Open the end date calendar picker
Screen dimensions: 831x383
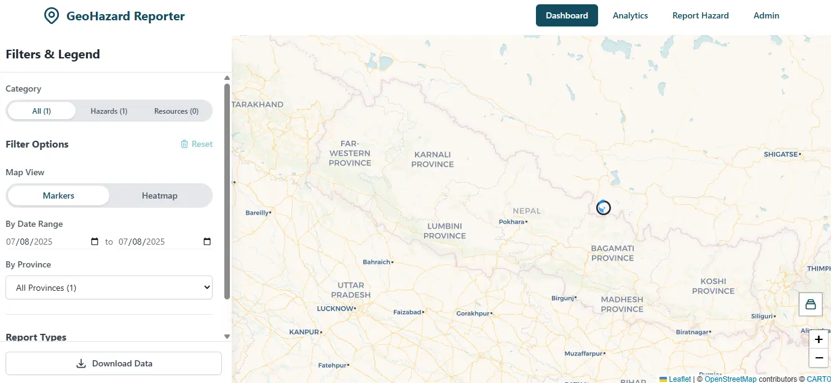pyautogui.click(x=207, y=242)
